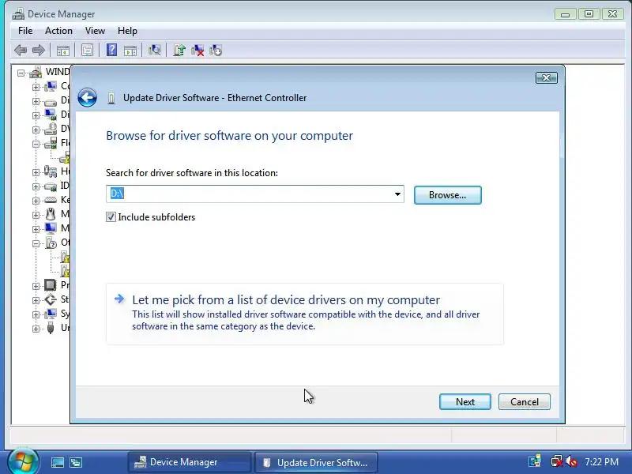The height and width of the screenshot is (474, 632).
Task: Click Disable toolbar icon with down arrow
Action: pyautogui.click(x=216, y=51)
